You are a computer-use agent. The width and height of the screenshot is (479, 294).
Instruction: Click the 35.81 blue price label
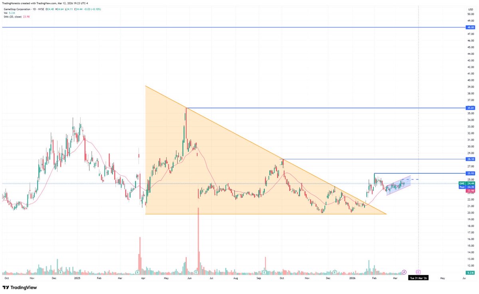[470, 108]
